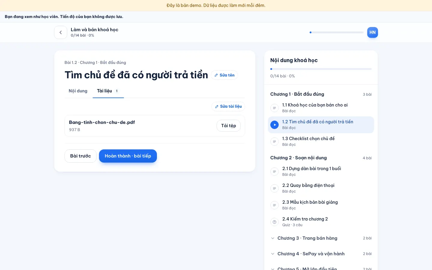The height and width of the screenshot is (270, 432).
Task: Click Hoàn thành · bài tiếp button
Action: pos(128,156)
